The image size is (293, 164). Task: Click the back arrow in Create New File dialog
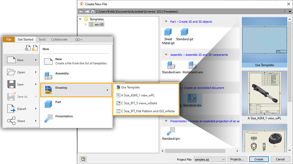point(81,11)
